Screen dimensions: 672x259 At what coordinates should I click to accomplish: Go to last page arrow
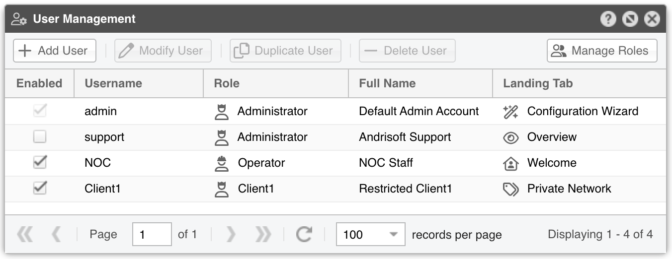[x=263, y=234]
